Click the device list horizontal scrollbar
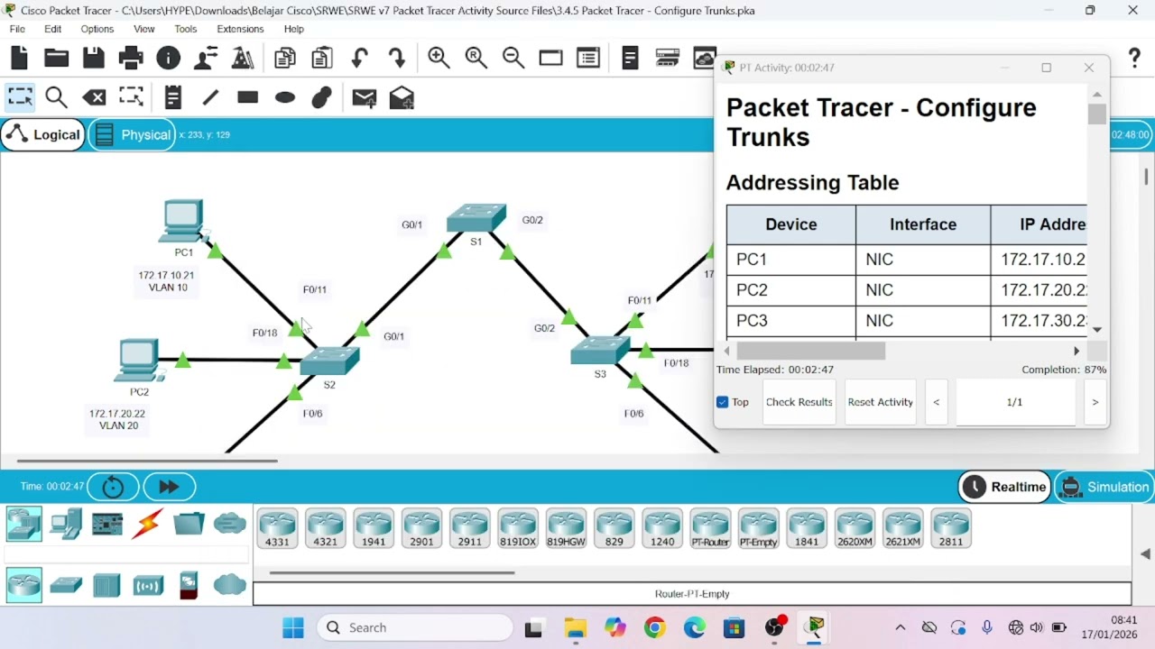Image resolution: width=1155 pixels, height=649 pixels. click(392, 572)
